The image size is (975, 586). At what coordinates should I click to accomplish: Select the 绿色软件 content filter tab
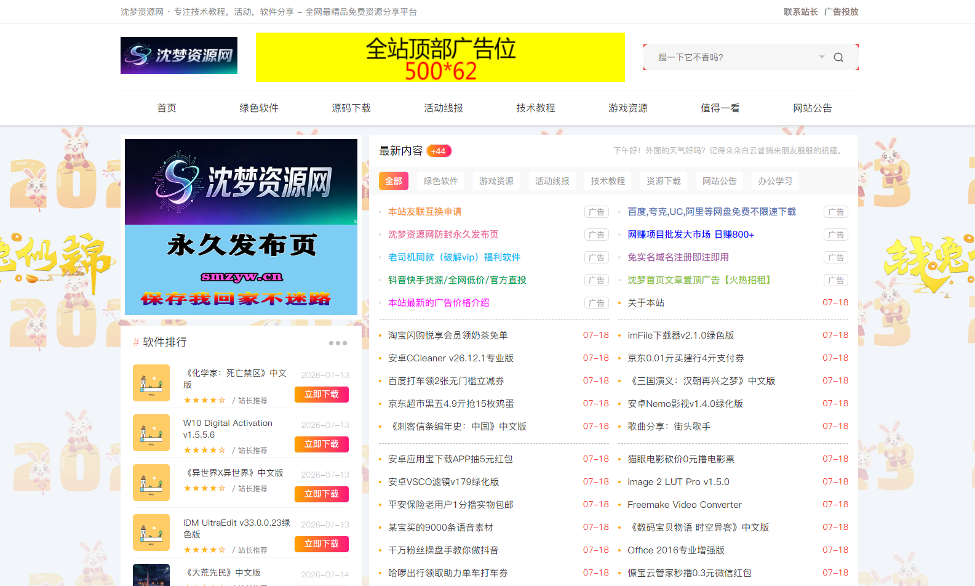pos(441,181)
